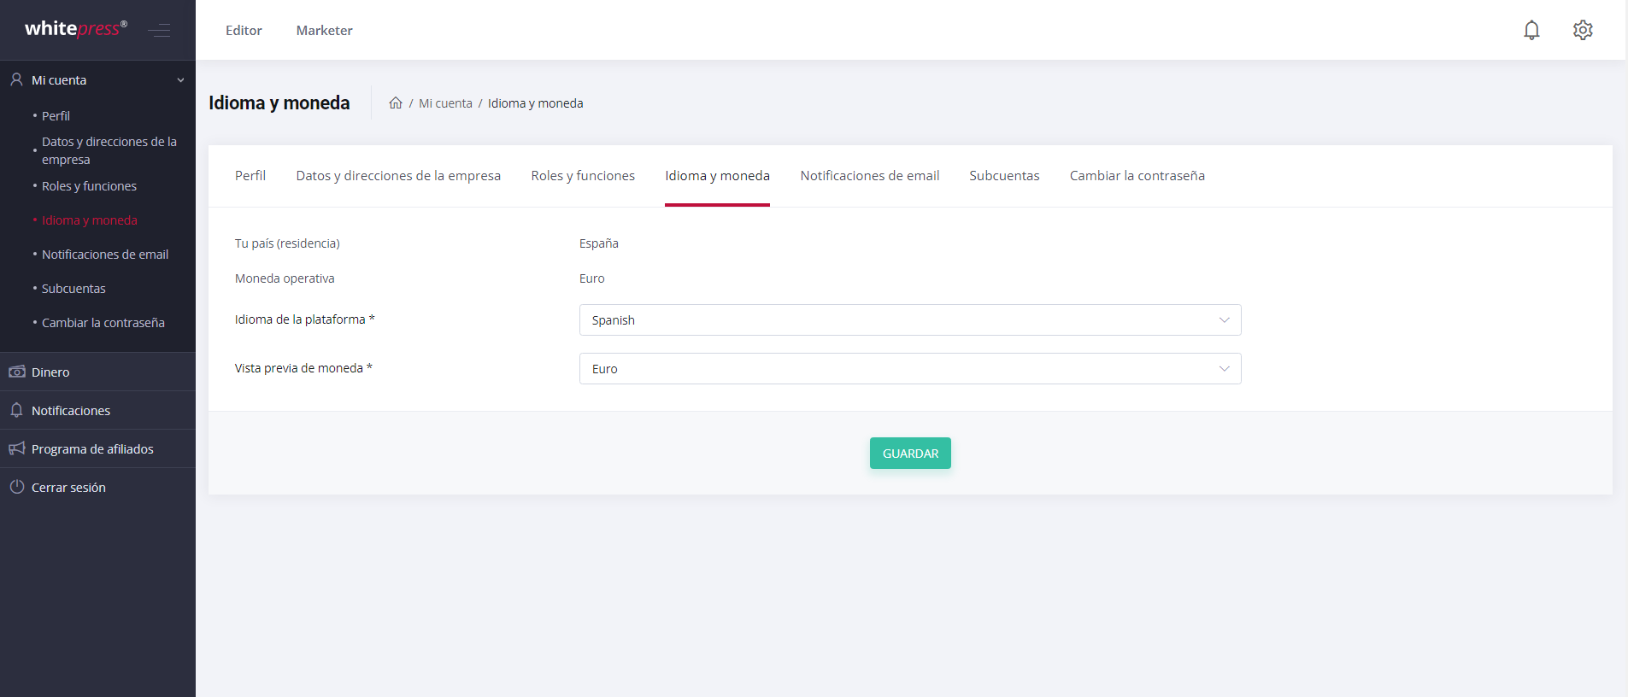Collapse sidebar using the hamburger menu icon
This screenshot has width=1628, height=697.
coord(159,31)
